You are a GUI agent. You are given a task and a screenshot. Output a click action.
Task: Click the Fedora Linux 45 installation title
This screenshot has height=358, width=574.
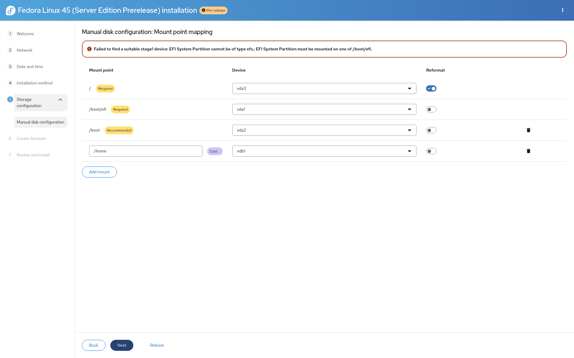(x=107, y=10)
